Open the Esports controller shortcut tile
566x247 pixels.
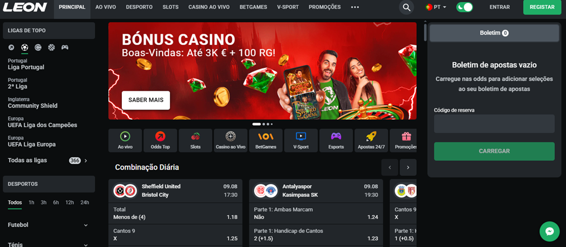point(336,140)
